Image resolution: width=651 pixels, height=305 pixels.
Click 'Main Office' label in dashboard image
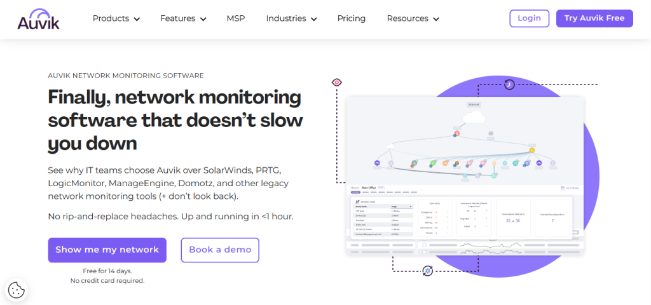(369, 187)
